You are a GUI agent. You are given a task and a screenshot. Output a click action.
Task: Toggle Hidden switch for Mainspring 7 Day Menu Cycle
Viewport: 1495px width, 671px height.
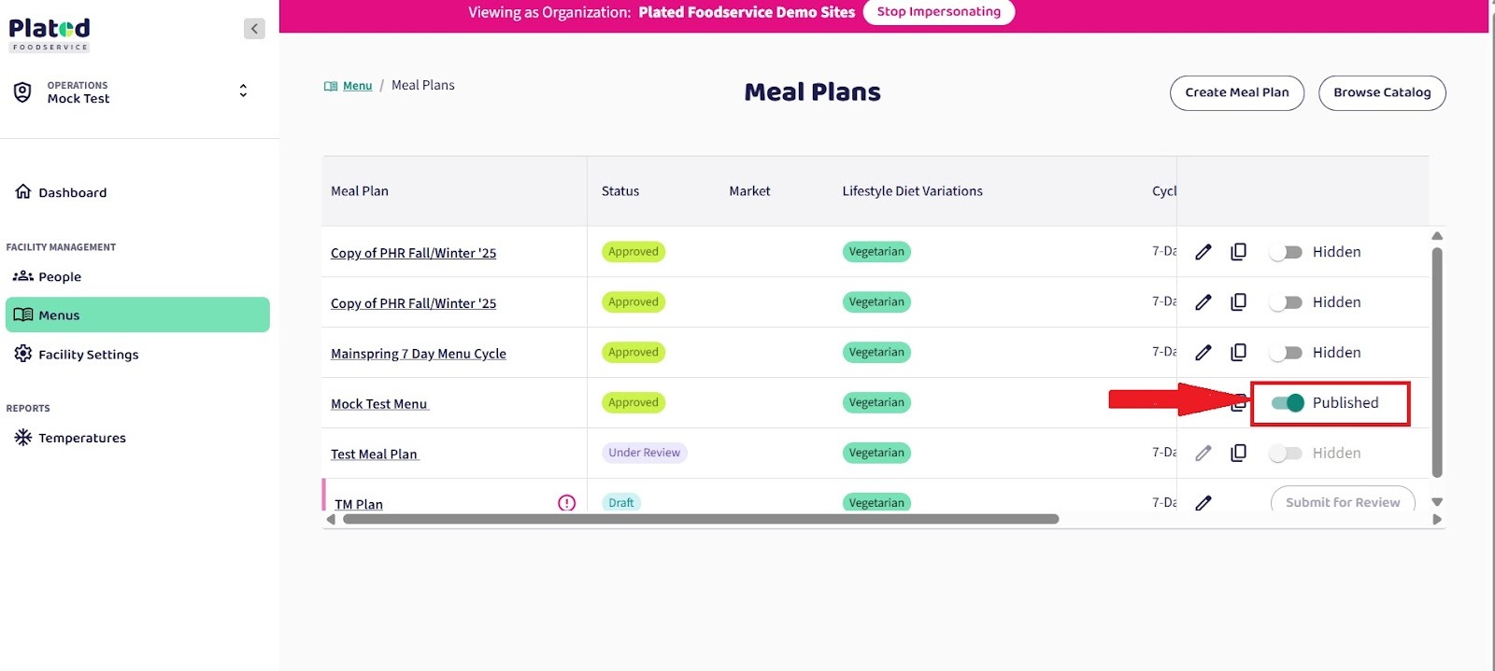[x=1286, y=353]
